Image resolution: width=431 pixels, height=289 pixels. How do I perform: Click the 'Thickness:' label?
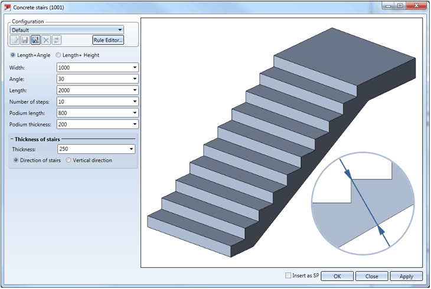[x=24, y=149]
